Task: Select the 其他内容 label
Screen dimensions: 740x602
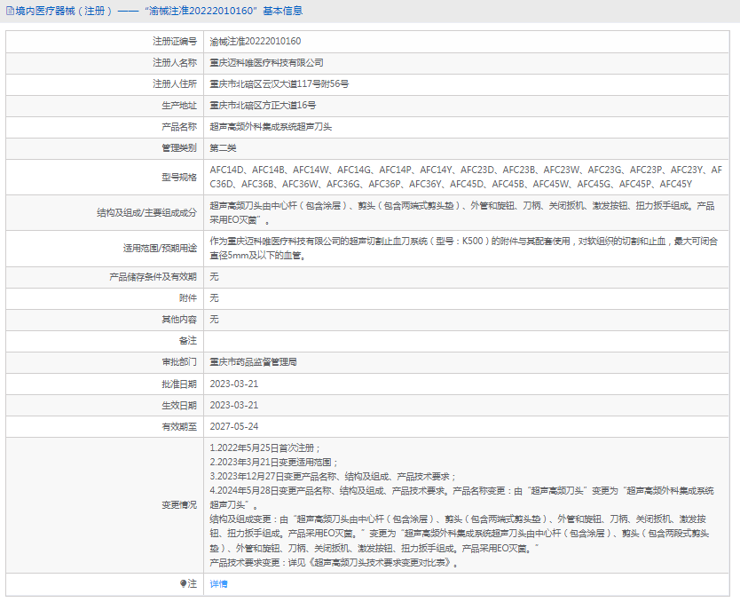Action: 179,319
